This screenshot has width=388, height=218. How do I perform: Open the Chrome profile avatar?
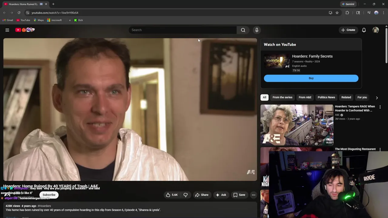[376, 13]
